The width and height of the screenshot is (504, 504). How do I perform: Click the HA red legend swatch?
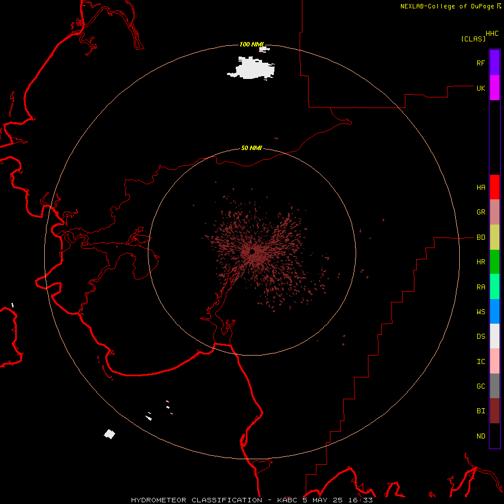(x=494, y=187)
